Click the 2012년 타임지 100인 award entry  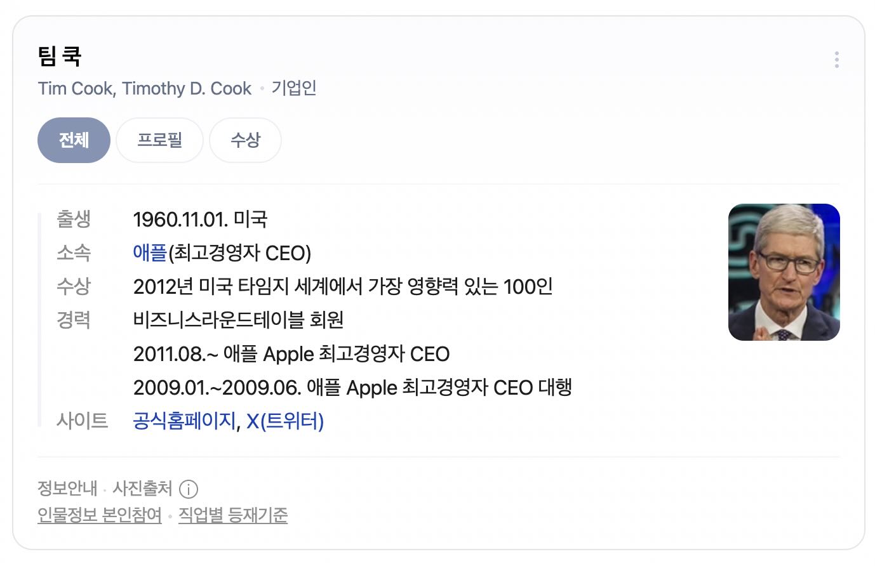tap(344, 287)
